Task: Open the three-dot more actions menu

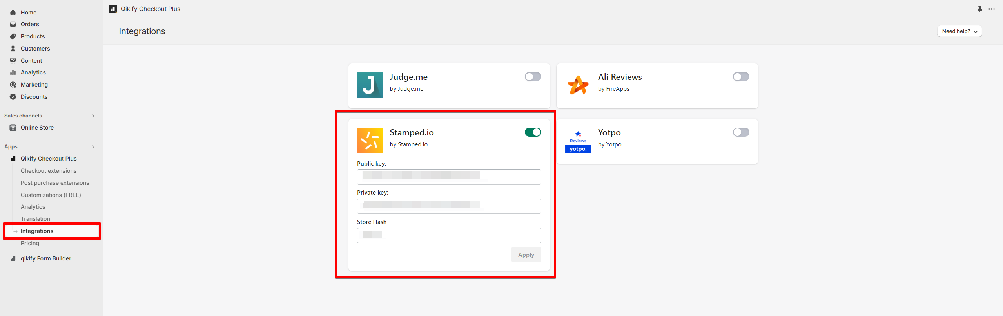Action: pyautogui.click(x=991, y=9)
